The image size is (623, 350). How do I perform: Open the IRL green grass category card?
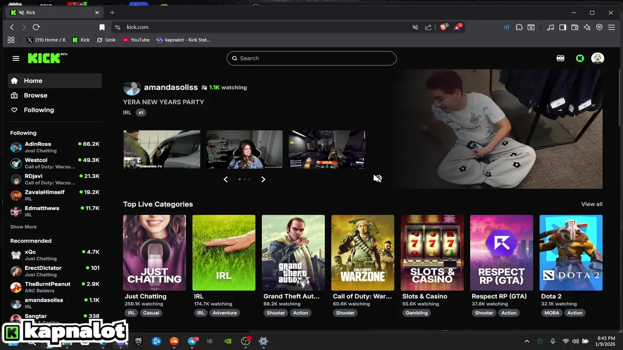[x=224, y=253]
